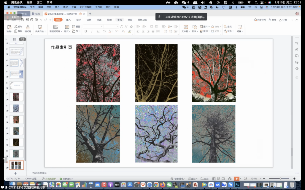Open the 动画 animation tab

(99, 20)
